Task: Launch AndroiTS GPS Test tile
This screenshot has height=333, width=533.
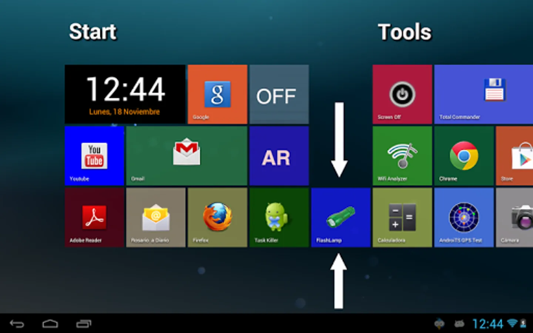Action: click(464, 217)
